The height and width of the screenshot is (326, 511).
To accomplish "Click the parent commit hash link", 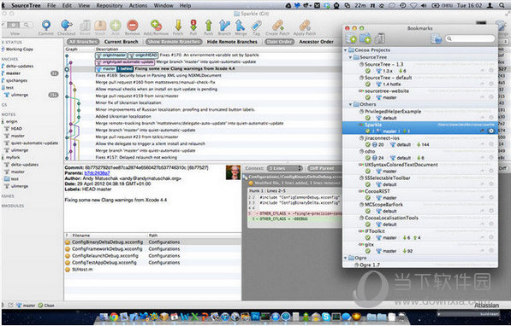I will click(x=97, y=173).
